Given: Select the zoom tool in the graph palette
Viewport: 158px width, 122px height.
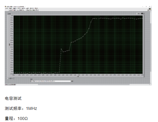Looking at the screenshot, I should coord(10,78).
